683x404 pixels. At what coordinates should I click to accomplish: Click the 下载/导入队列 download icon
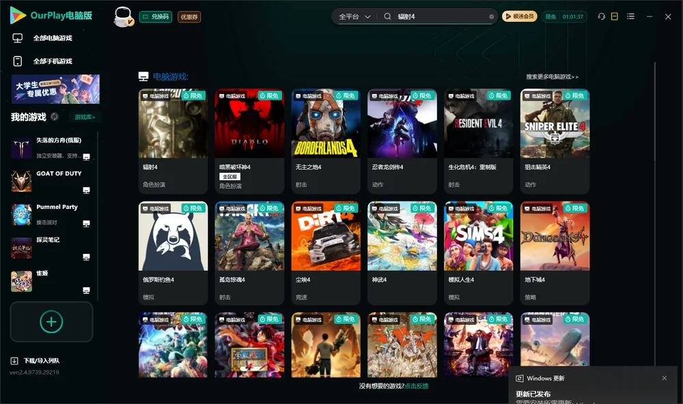pos(14,360)
